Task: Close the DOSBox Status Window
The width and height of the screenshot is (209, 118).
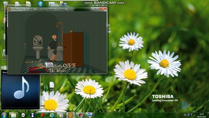Action: [103, 6]
